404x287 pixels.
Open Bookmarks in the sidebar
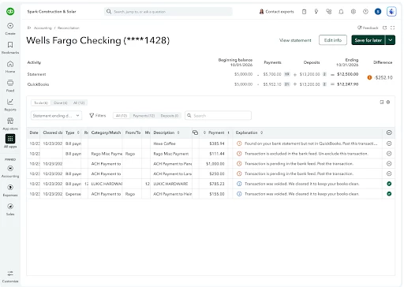[10, 47]
